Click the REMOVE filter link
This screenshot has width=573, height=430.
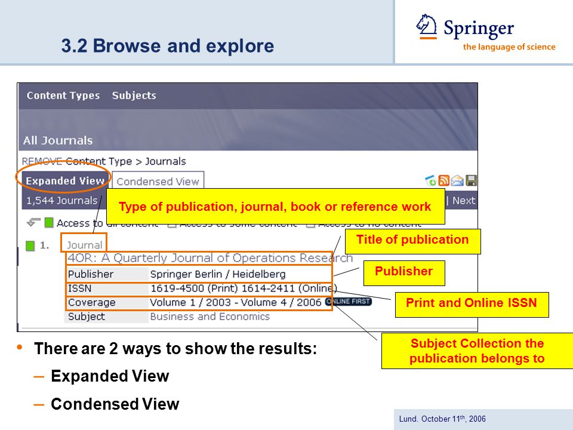point(42,161)
